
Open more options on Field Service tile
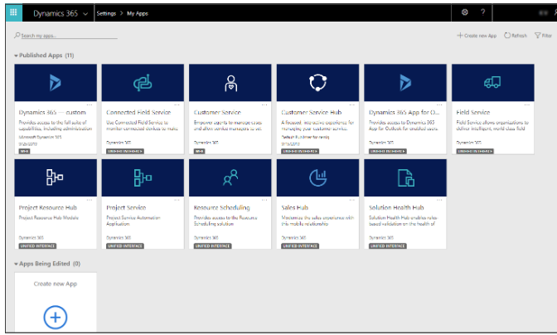pyautogui.click(x=527, y=104)
